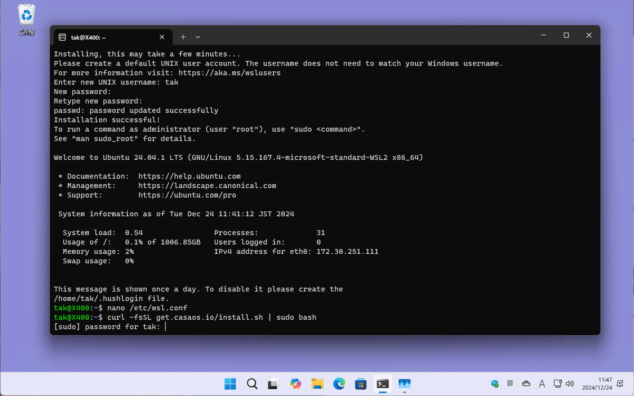
Task: Click 'passwd: password updated successfully' line
Action: pos(136,110)
